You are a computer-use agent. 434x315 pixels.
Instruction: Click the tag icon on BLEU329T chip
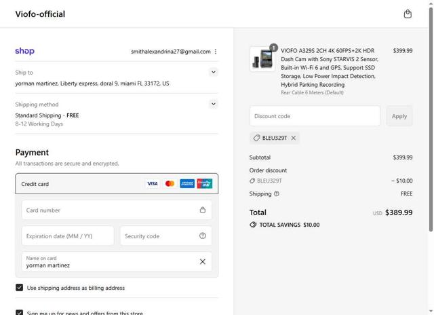pyautogui.click(x=256, y=138)
